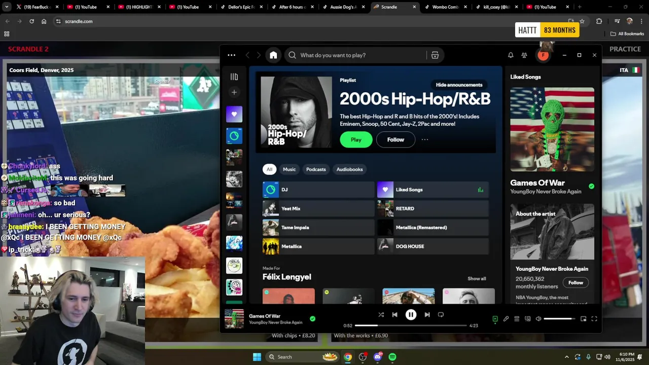649x365 pixels.
Task: Open the Yeat Mix card
Action: point(318,208)
